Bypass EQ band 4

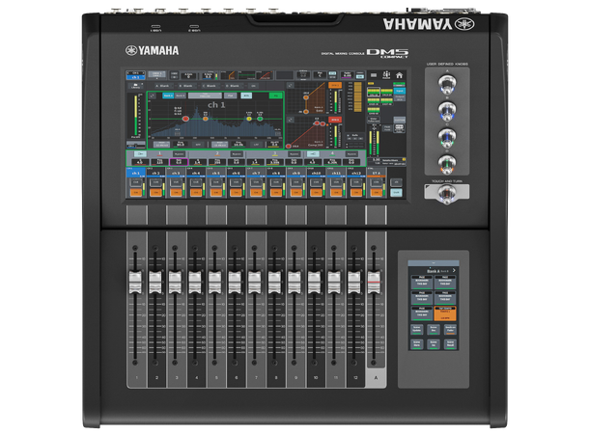(351, 153)
